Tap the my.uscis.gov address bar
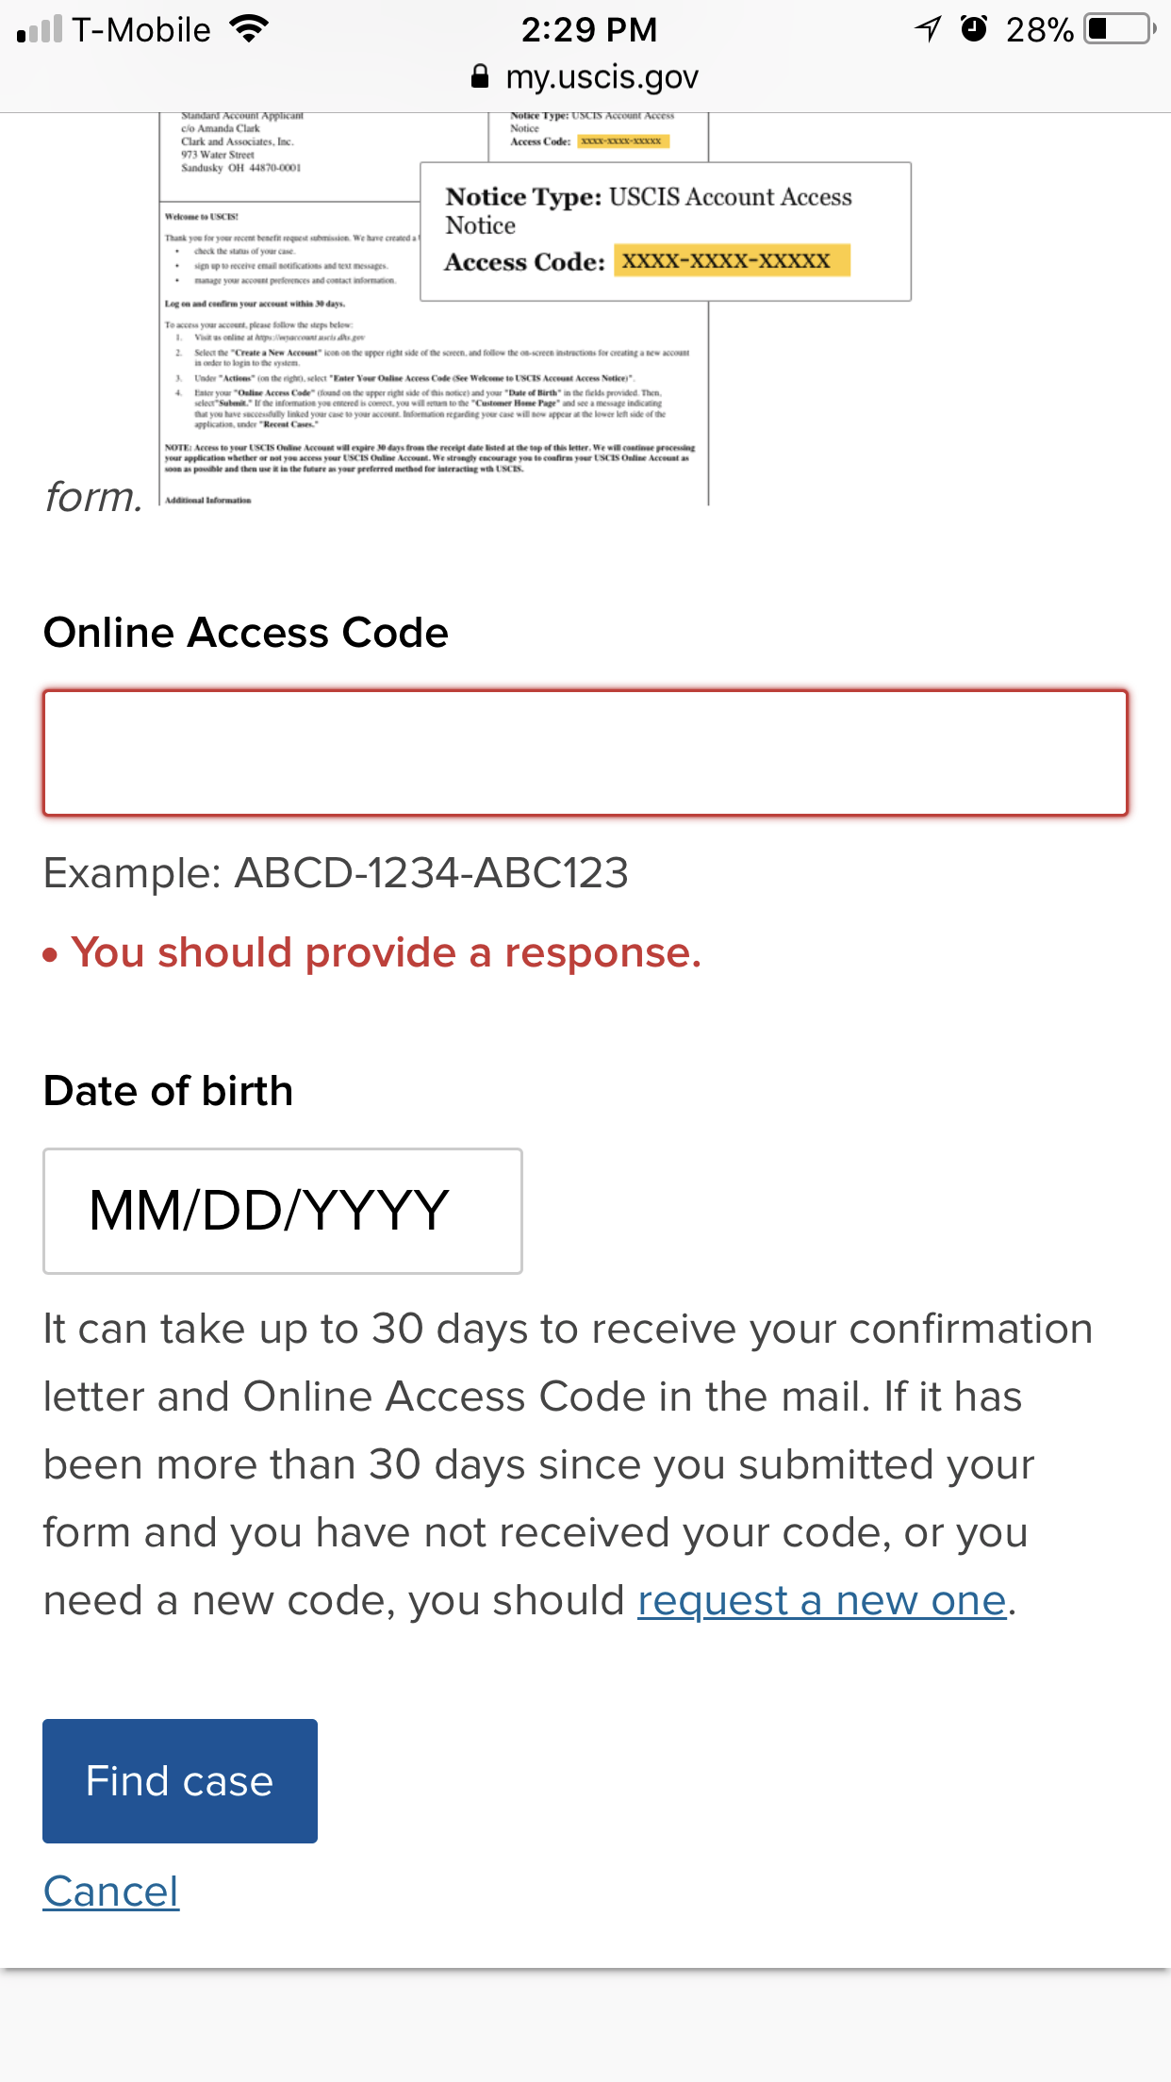Screen dimensions: 1171x2082 pyautogui.click(x=585, y=77)
